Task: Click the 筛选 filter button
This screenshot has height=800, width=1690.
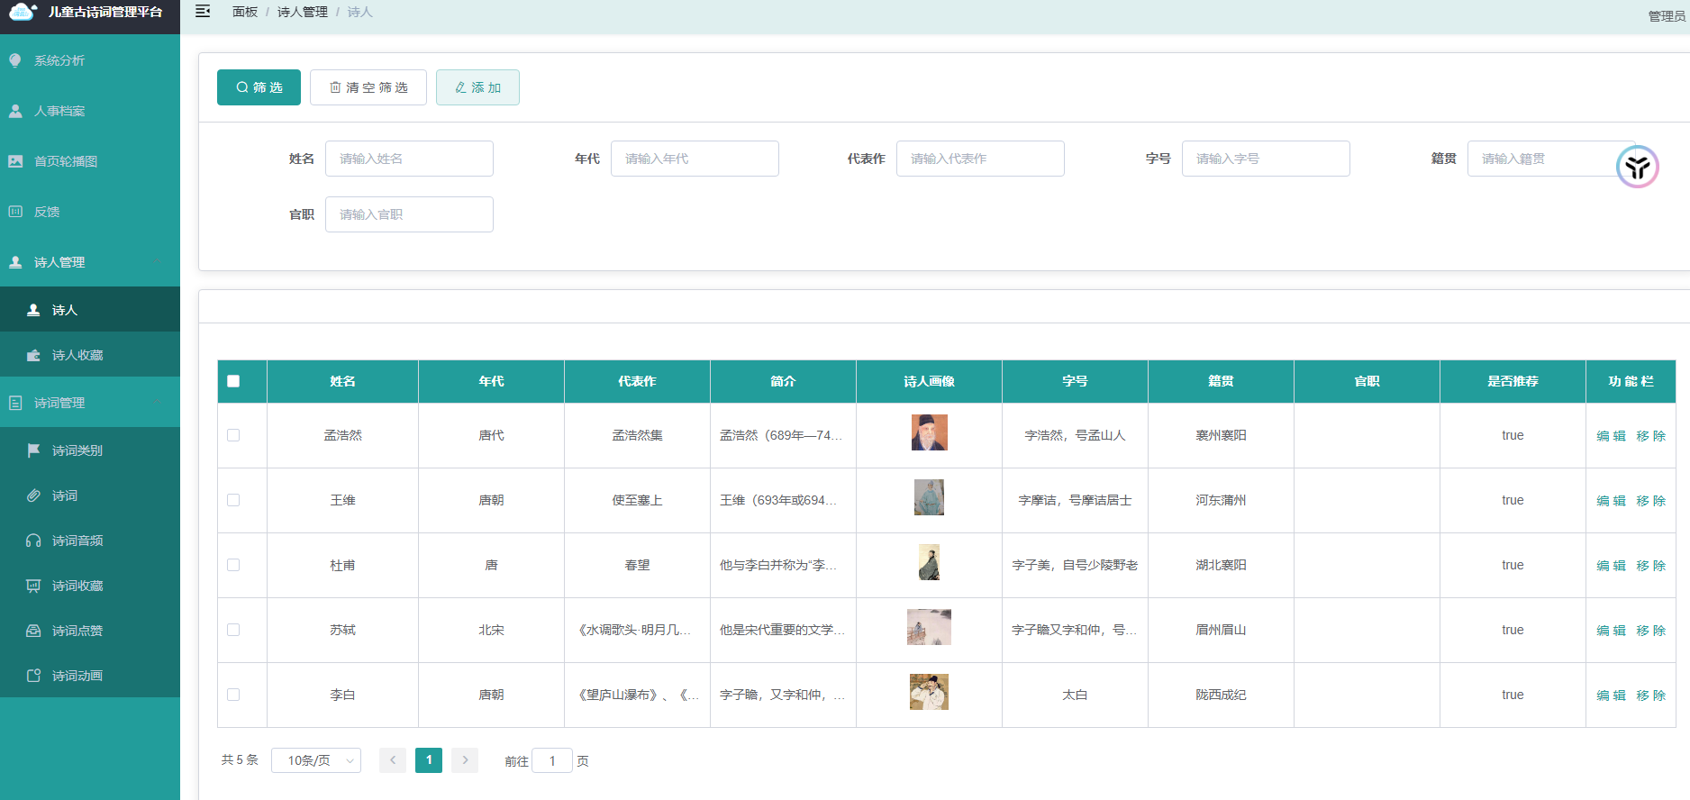Action: tap(259, 87)
